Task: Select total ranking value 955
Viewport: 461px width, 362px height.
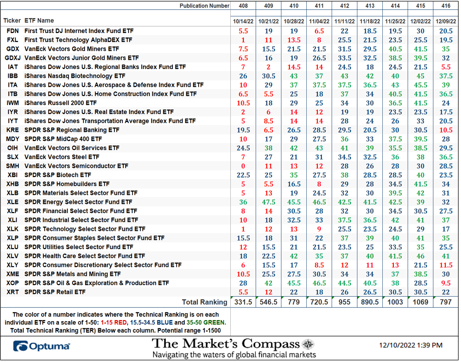Action: point(345,302)
